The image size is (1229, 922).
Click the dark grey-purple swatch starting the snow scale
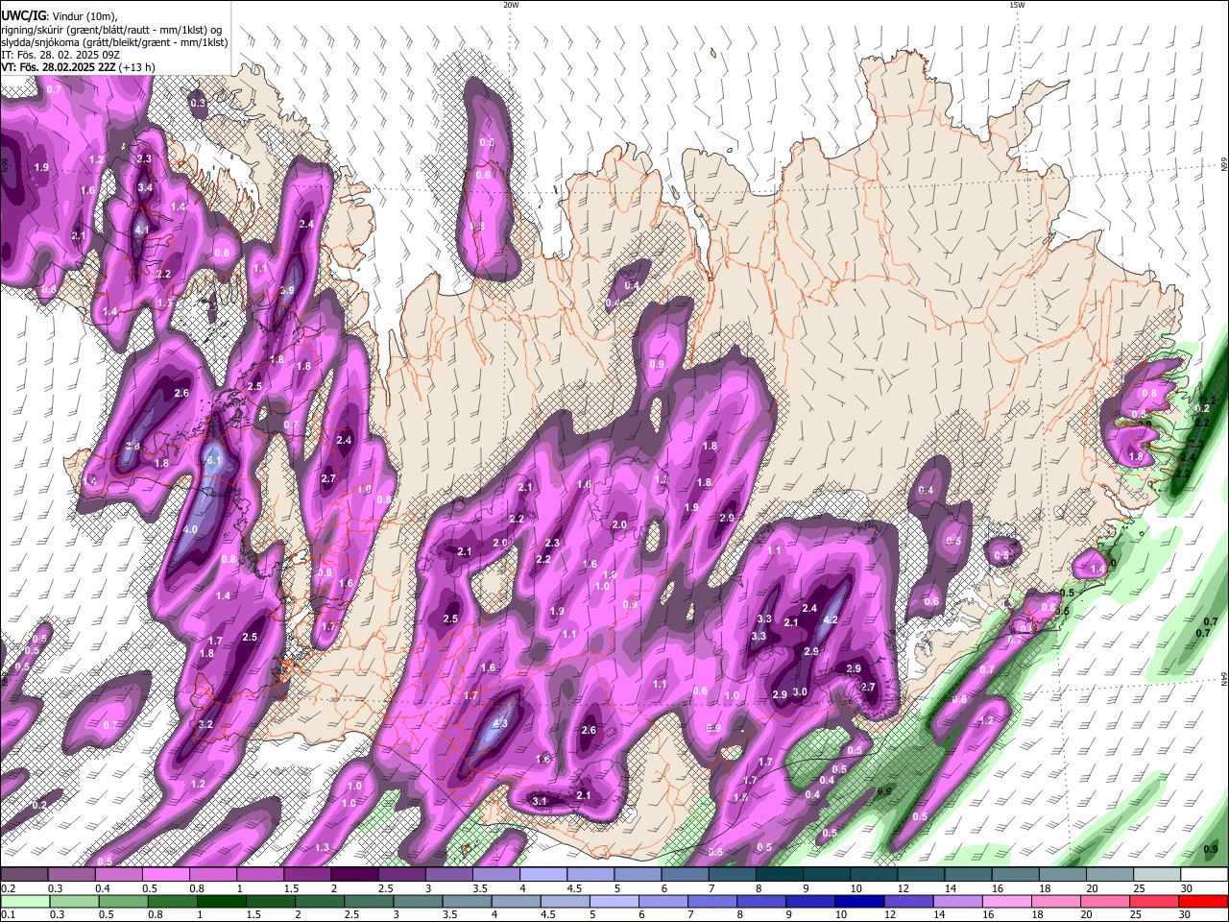(x=25, y=875)
